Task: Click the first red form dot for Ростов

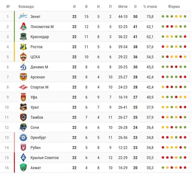Action: pyautogui.click(x=163, y=47)
